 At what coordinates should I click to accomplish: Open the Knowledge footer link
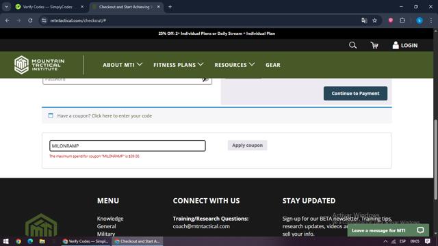pos(110,219)
